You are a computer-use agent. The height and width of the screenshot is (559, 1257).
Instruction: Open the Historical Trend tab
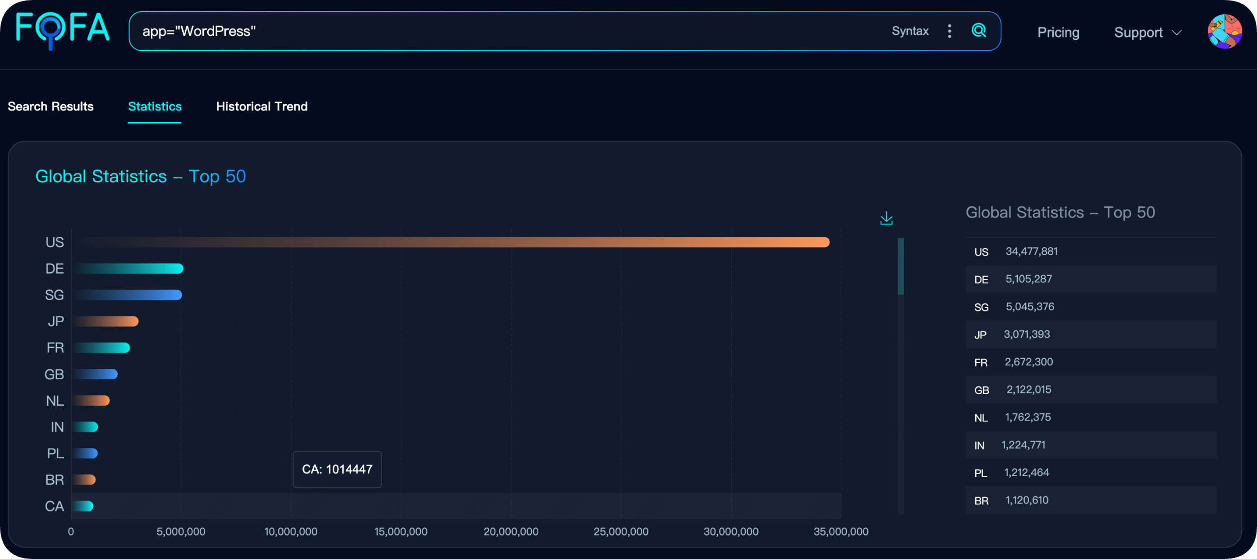pos(262,107)
